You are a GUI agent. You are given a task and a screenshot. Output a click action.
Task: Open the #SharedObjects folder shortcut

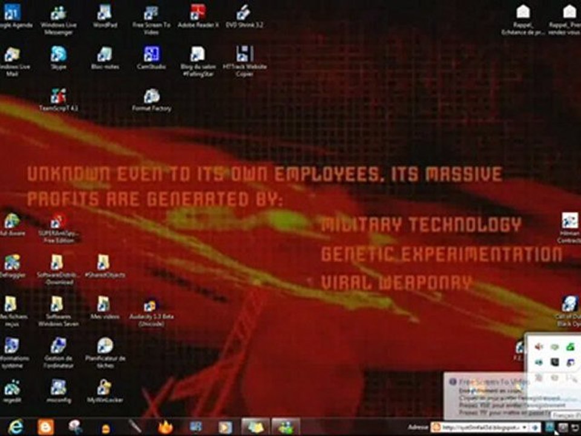pyautogui.click(x=105, y=266)
